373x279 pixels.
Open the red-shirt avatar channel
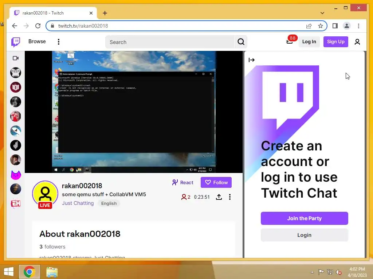coord(16,116)
